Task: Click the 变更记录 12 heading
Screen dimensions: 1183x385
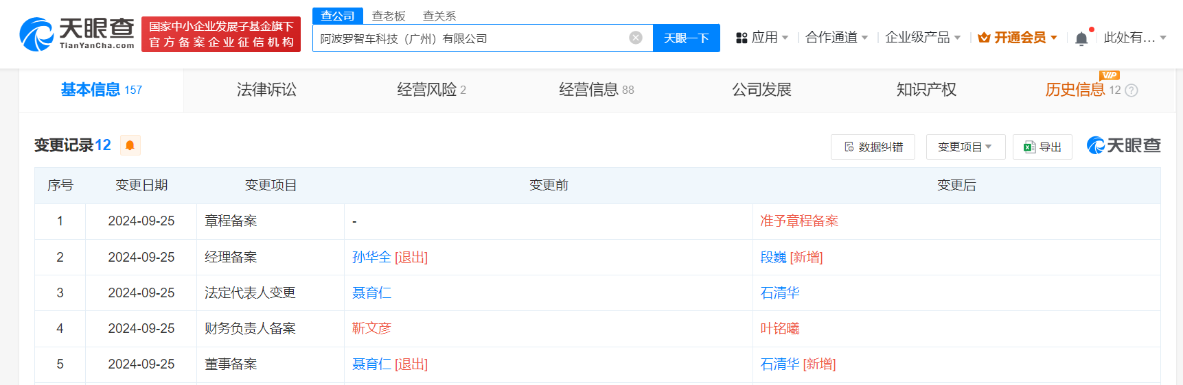Action: click(x=73, y=145)
